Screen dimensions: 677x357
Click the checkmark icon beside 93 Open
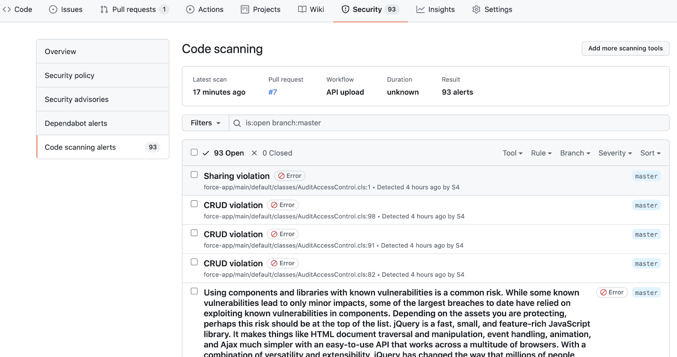(x=206, y=153)
